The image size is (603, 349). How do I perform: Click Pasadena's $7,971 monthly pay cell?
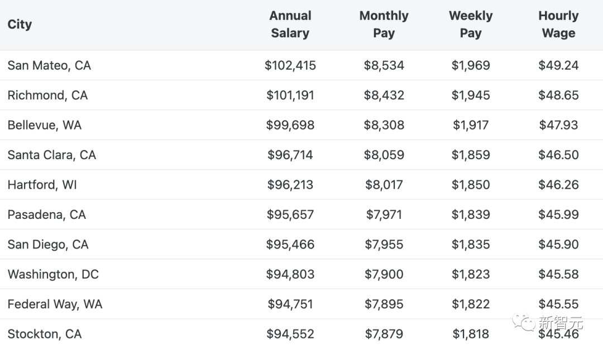click(384, 214)
